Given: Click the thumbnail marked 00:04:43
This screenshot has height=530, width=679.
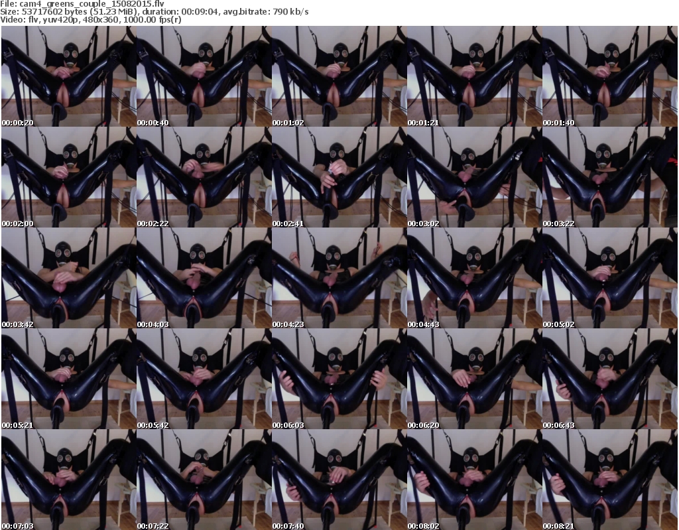Looking at the screenshot, I should coord(475,278).
